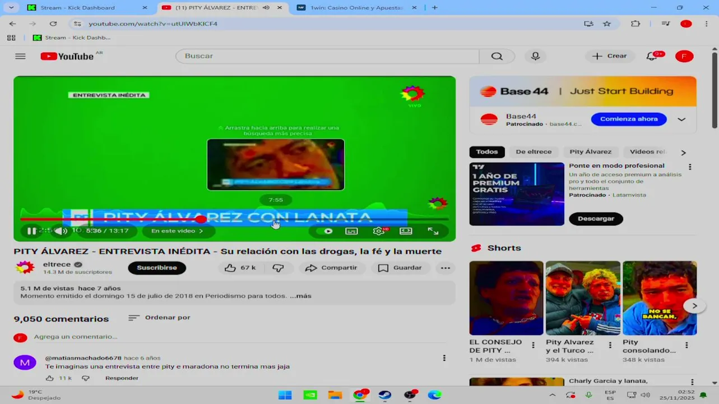Dislike the video
This screenshot has height=404, width=719.
pos(278,268)
